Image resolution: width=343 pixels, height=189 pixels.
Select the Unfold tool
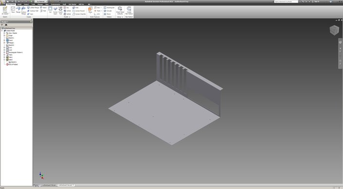click(x=67, y=11)
